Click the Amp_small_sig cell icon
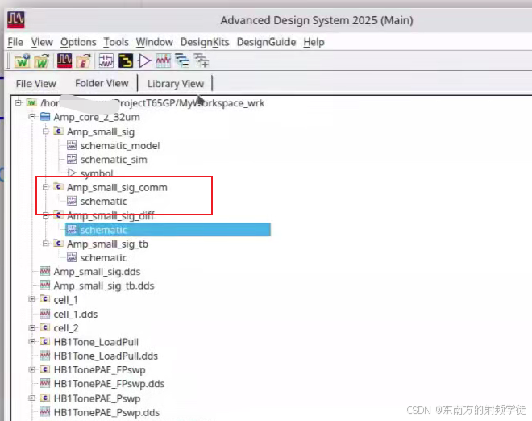This screenshot has height=421, width=532. tap(58, 131)
